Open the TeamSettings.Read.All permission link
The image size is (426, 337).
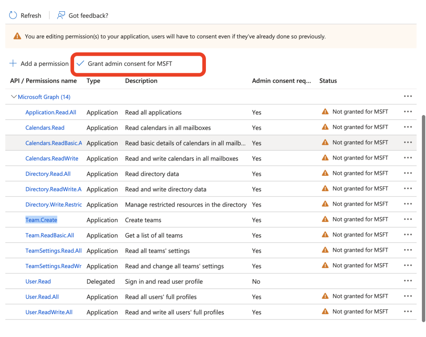tap(54, 251)
